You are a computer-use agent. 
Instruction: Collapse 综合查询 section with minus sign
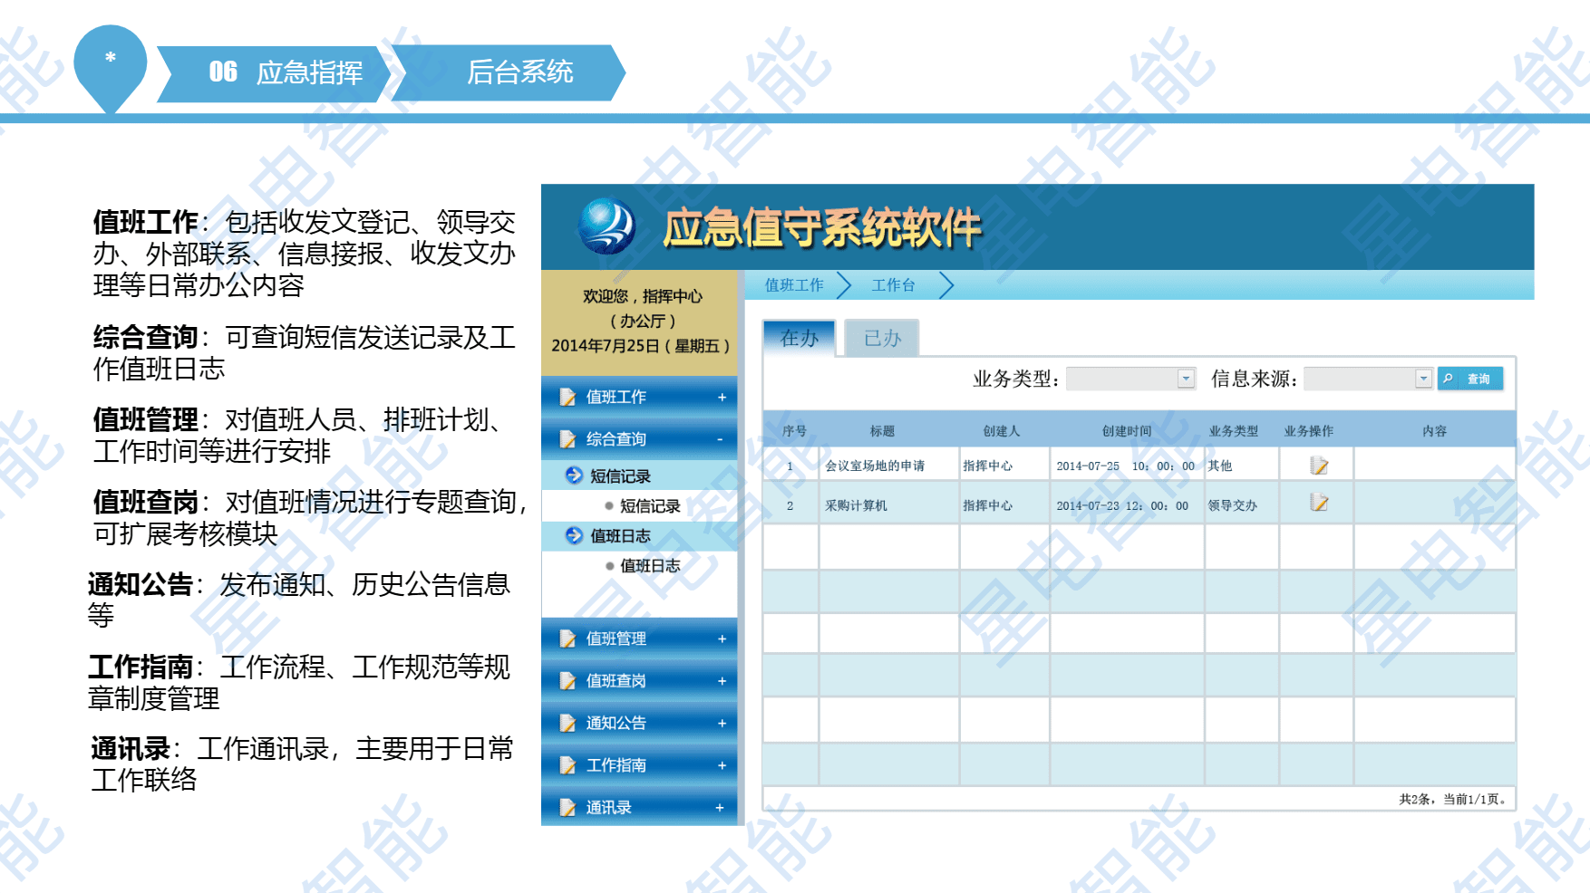click(721, 439)
